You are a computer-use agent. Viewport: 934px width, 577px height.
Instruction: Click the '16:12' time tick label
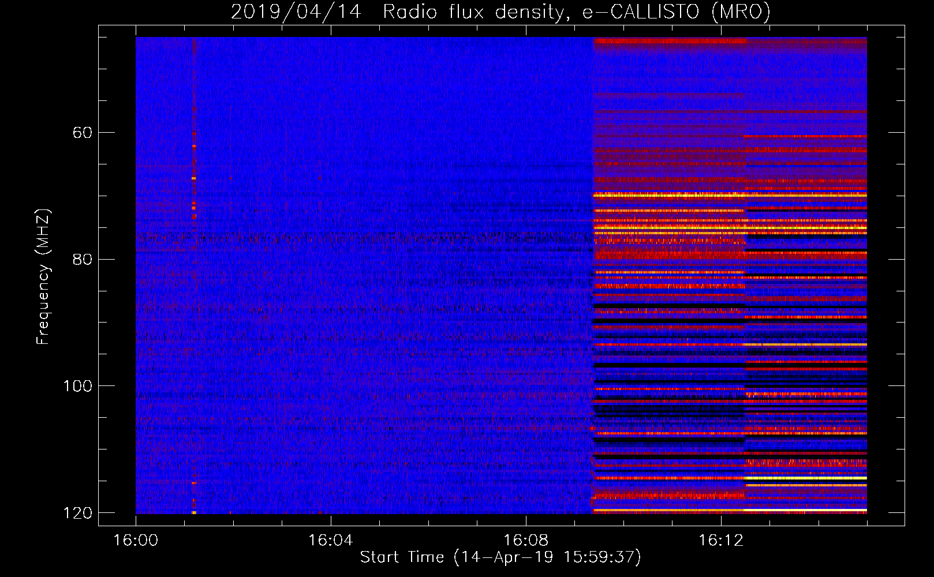tap(721, 540)
